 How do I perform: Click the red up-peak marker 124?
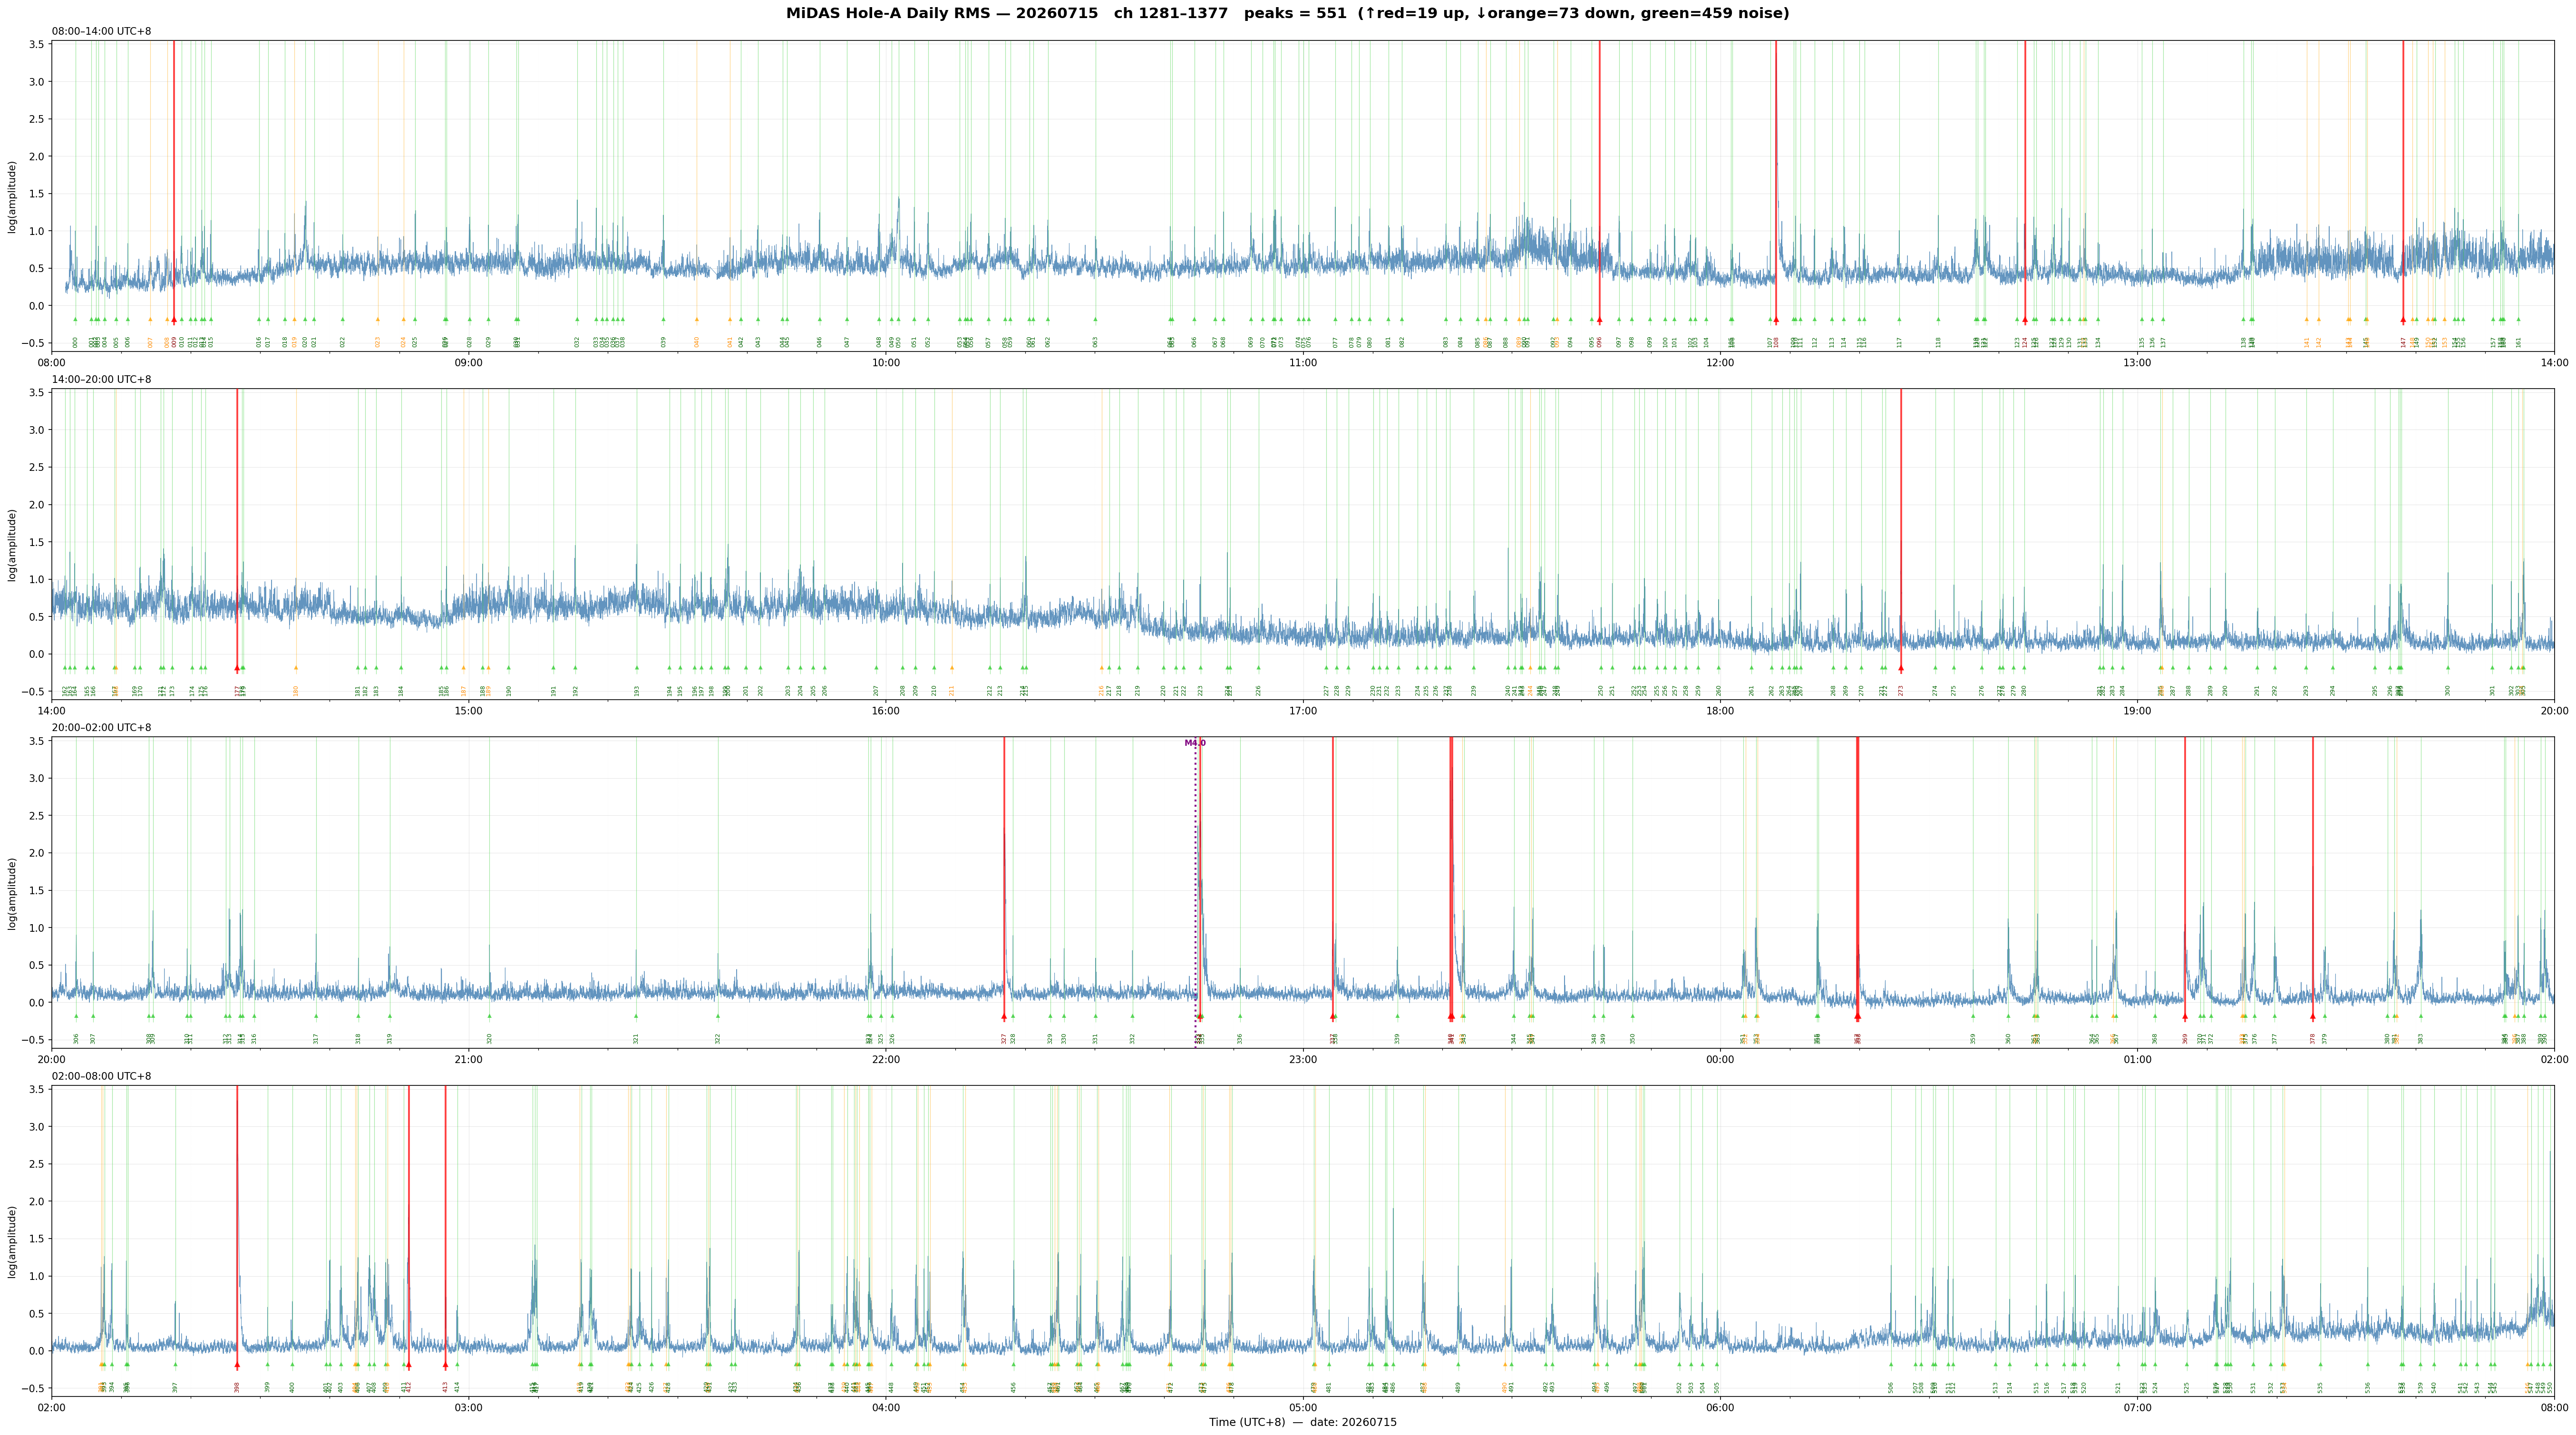click(2025, 320)
